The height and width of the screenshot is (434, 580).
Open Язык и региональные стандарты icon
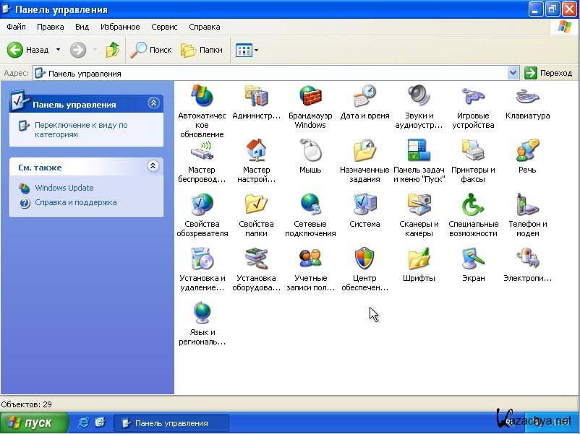[202, 313]
